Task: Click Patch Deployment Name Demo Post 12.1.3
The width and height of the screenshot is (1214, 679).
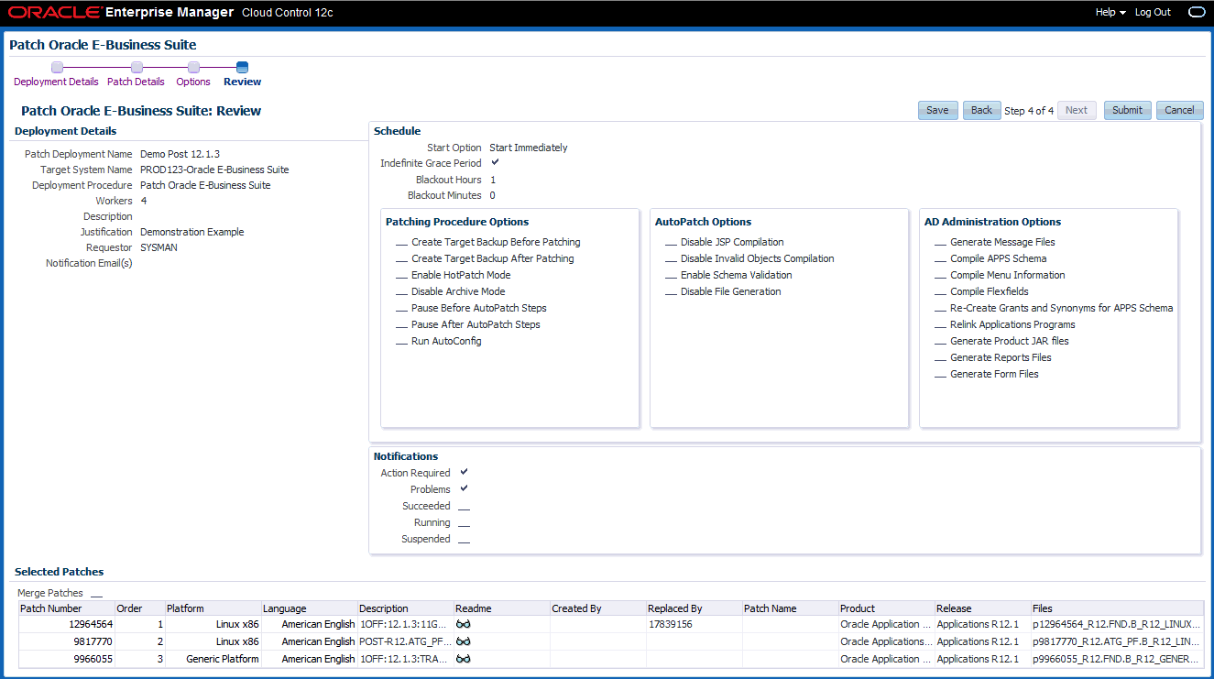Action: (x=180, y=154)
